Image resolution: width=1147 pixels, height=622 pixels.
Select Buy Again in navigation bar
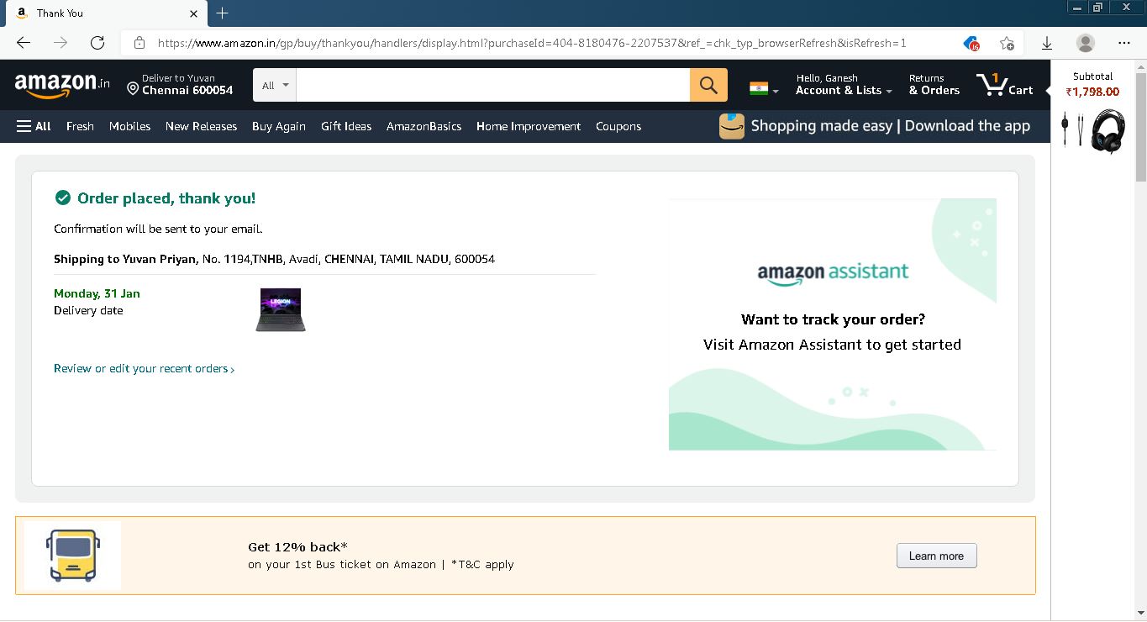click(x=279, y=126)
